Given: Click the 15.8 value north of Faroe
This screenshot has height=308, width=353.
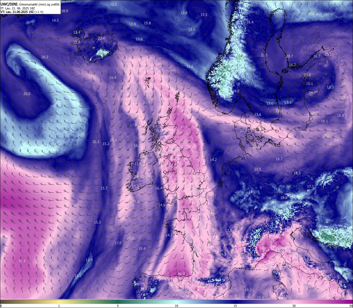Looking at the screenshot, I should (x=148, y=23).
